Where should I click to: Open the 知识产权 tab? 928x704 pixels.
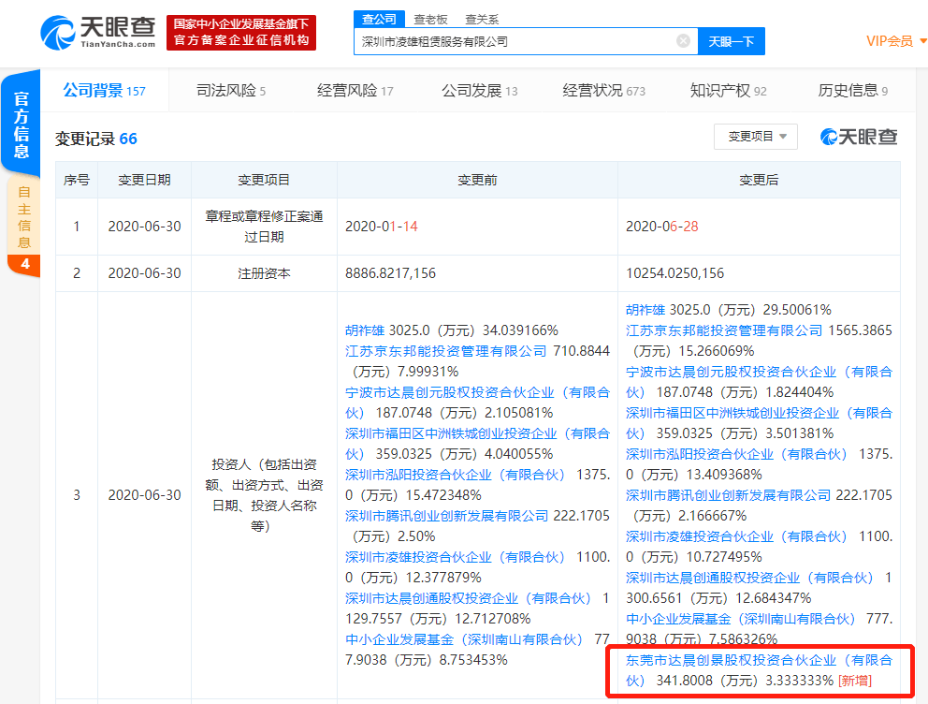pyautogui.click(x=728, y=91)
